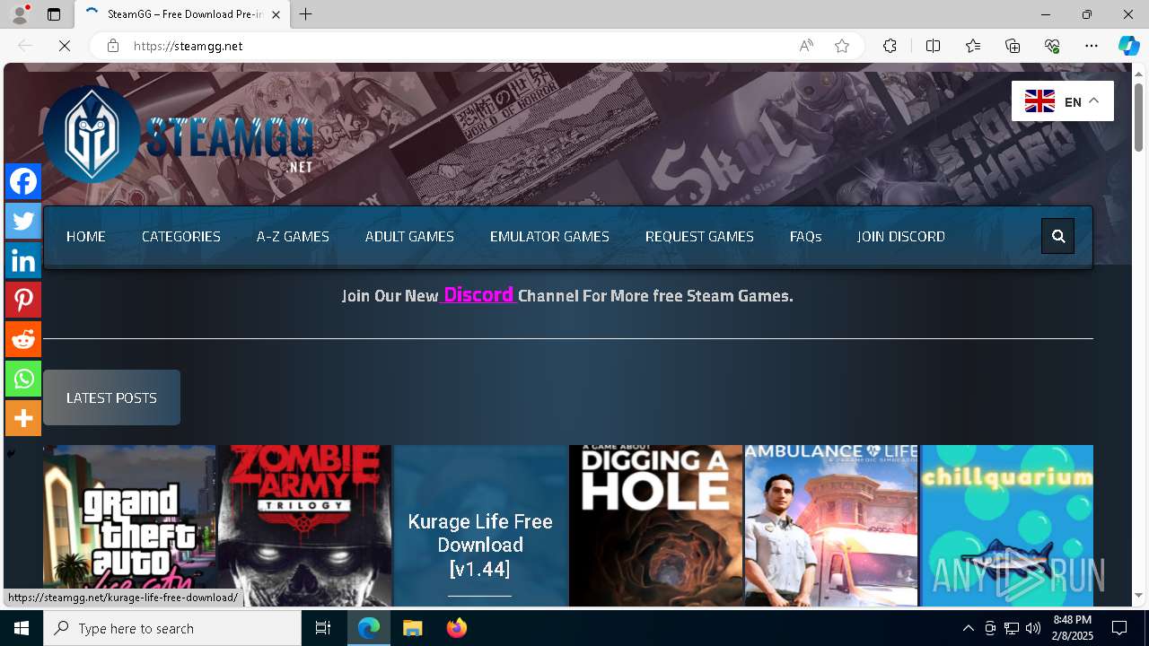The height and width of the screenshot is (646, 1149).
Task: Open tab actions menu icon
Action: pyautogui.click(x=54, y=14)
